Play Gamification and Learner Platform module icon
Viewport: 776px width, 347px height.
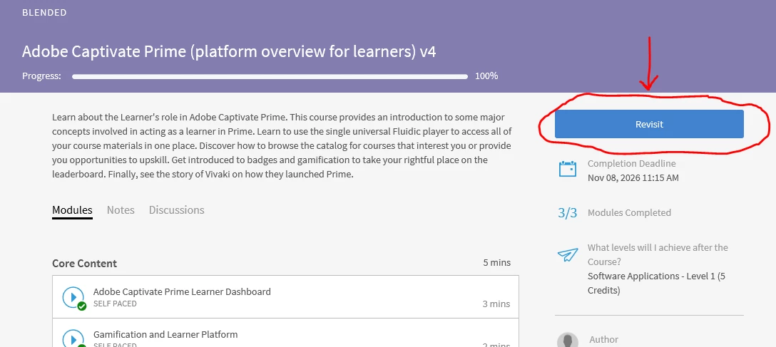73,339
